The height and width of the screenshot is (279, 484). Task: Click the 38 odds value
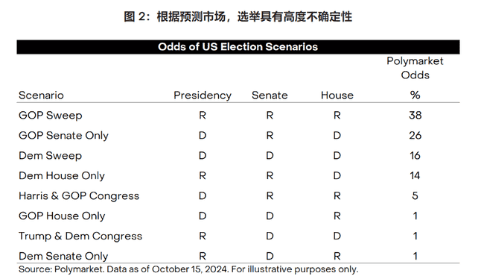[x=415, y=116]
